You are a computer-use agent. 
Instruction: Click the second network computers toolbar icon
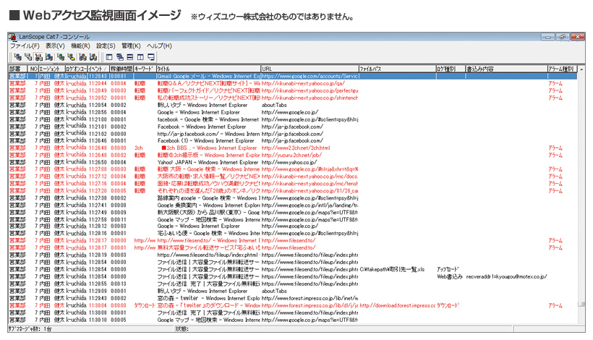(x=28, y=57)
